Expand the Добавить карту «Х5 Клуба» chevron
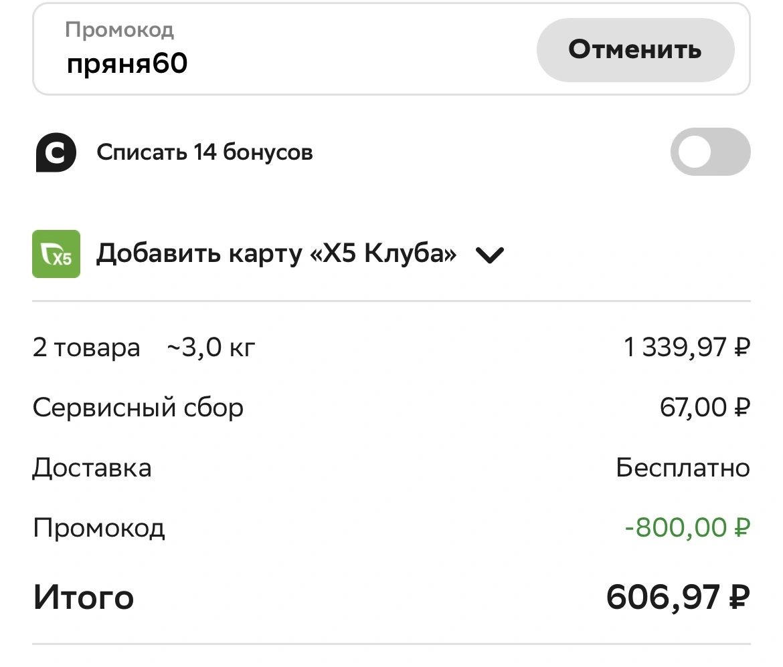Viewport: 783px width, 667px height. (x=490, y=255)
